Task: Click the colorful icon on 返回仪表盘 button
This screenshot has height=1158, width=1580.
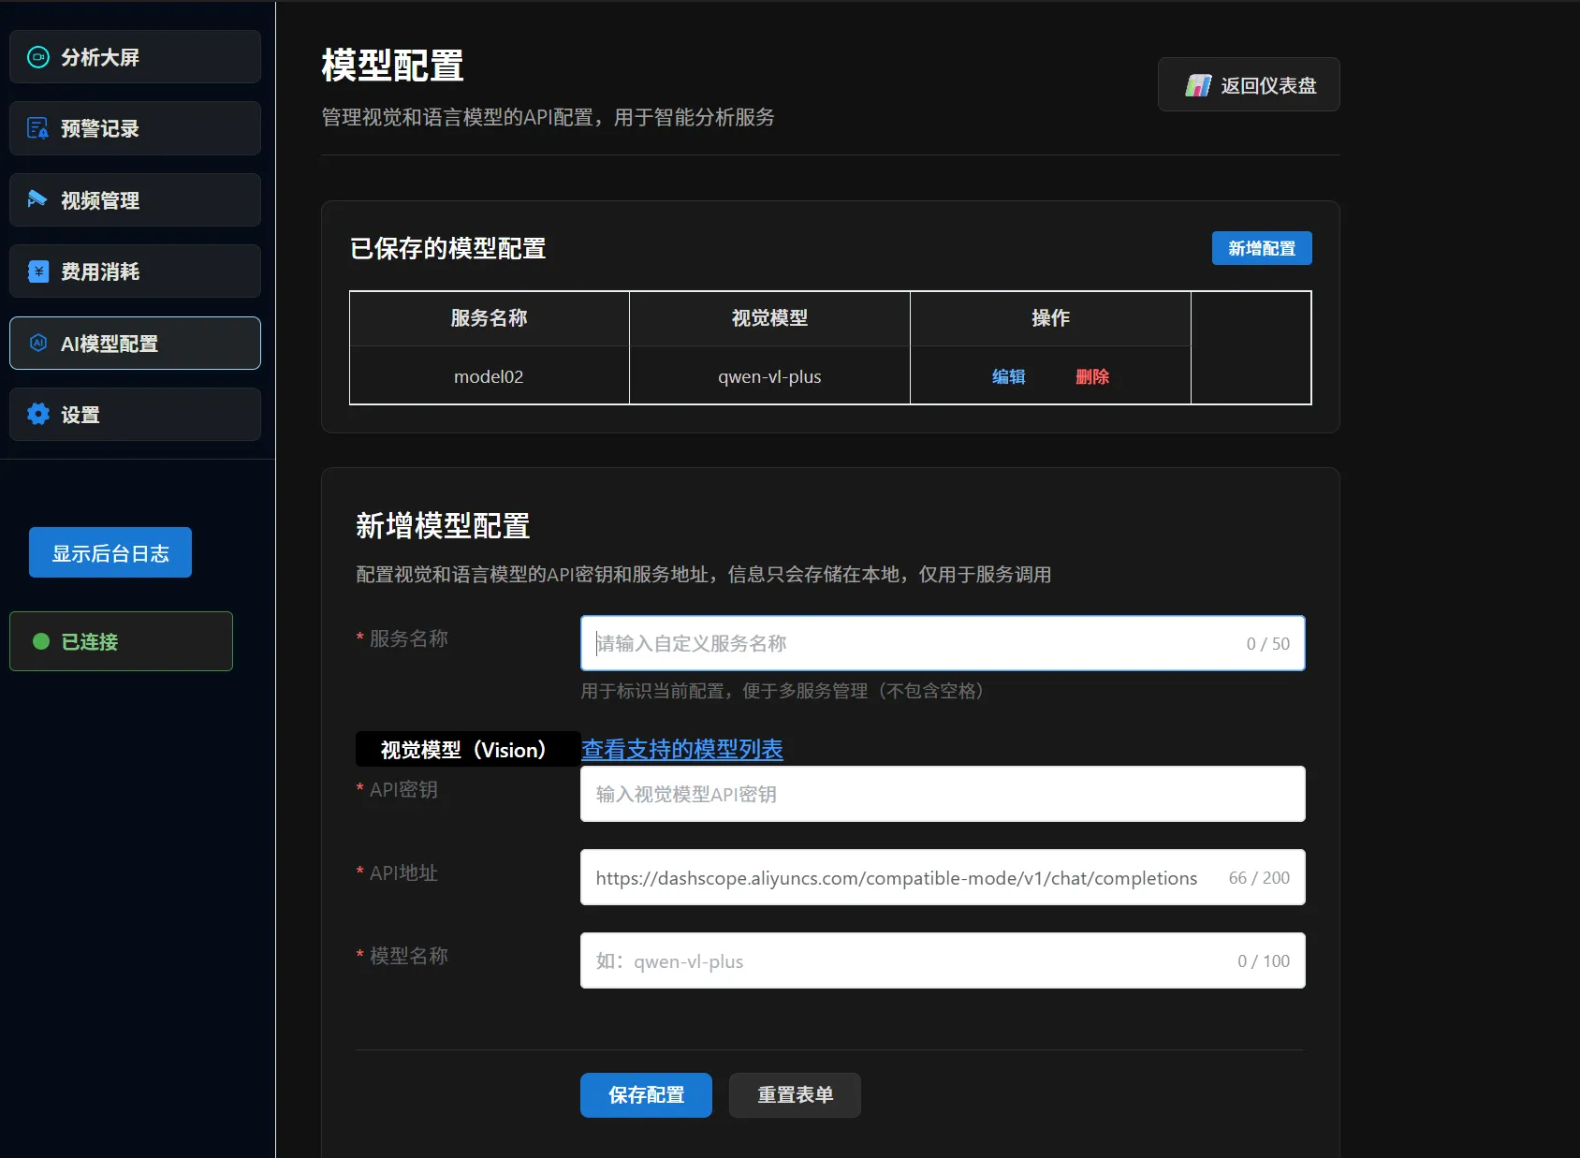Action: click(1198, 85)
